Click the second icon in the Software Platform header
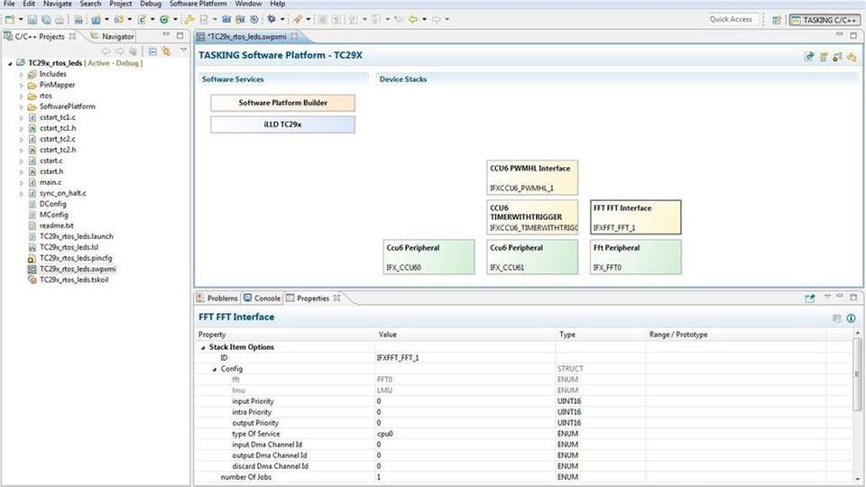Viewport: 866px width, 487px height. 824,56
